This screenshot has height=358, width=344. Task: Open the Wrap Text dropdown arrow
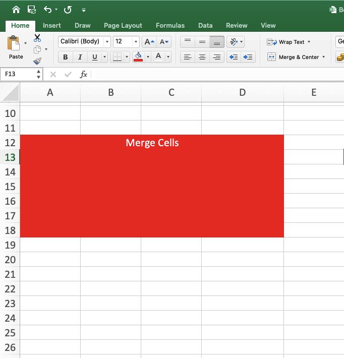point(309,42)
